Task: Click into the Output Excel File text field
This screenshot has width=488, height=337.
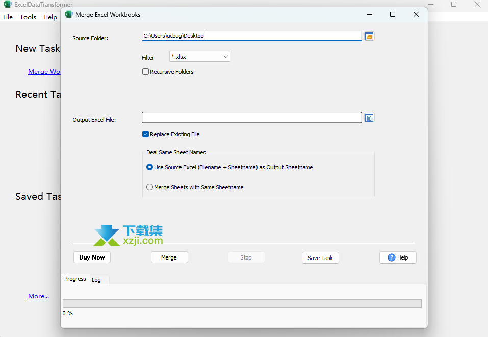Action: [251, 118]
